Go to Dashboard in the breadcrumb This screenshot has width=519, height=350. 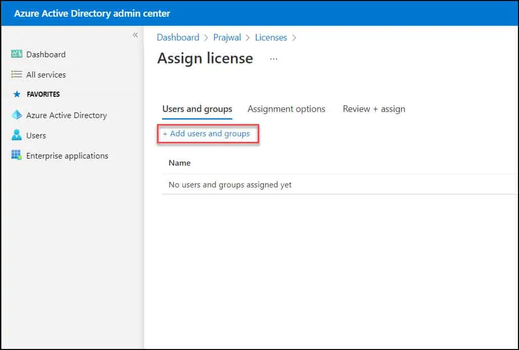(x=178, y=37)
